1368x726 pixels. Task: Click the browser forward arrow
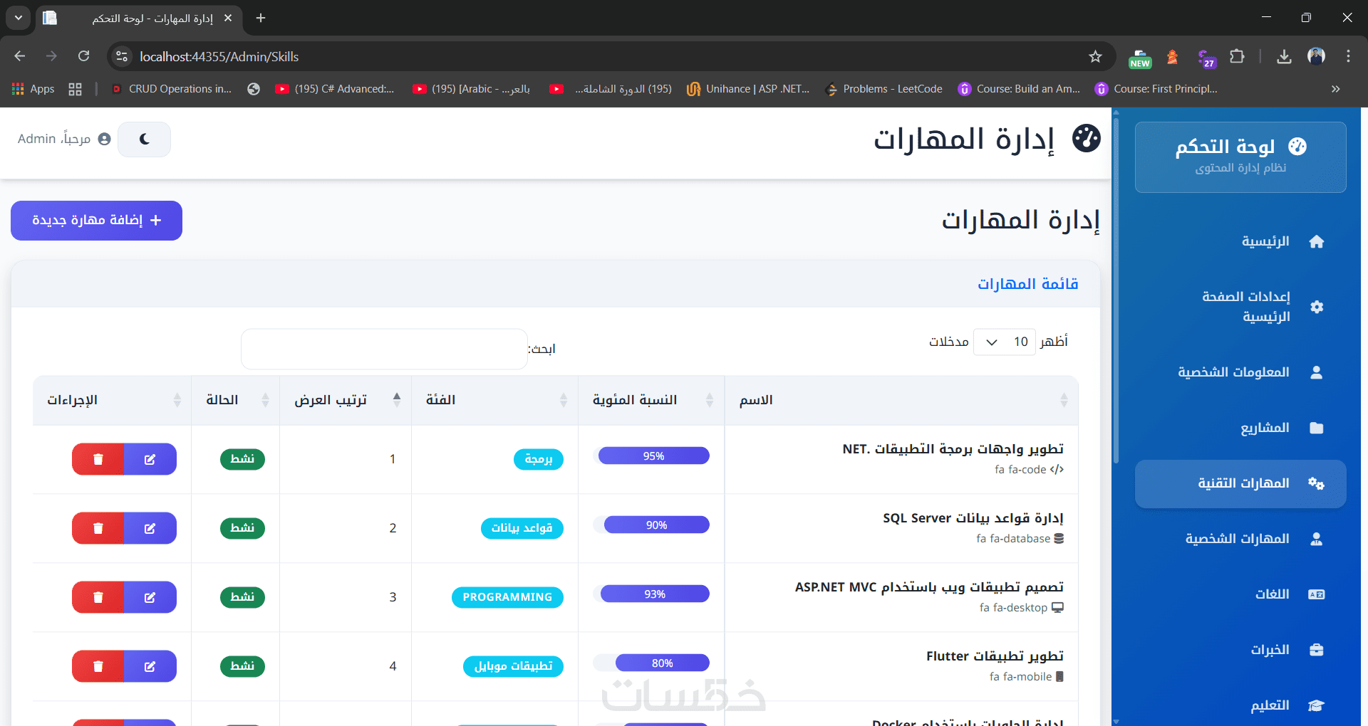coord(51,56)
